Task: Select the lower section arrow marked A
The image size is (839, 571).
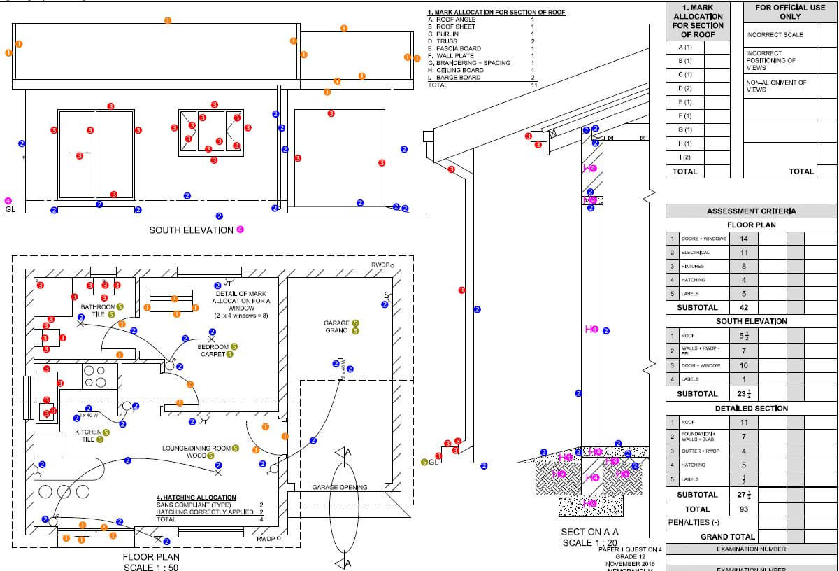Action: [342, 563]
